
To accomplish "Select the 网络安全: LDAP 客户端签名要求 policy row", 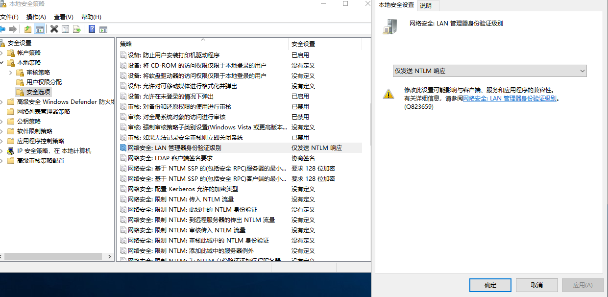I will click(170, 158).
